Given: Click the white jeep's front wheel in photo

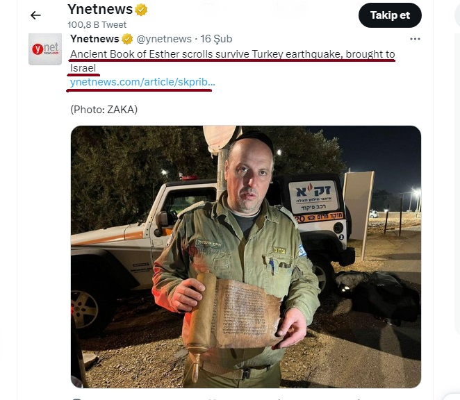Looking at the screenshot, I should [x=85, y=308].
